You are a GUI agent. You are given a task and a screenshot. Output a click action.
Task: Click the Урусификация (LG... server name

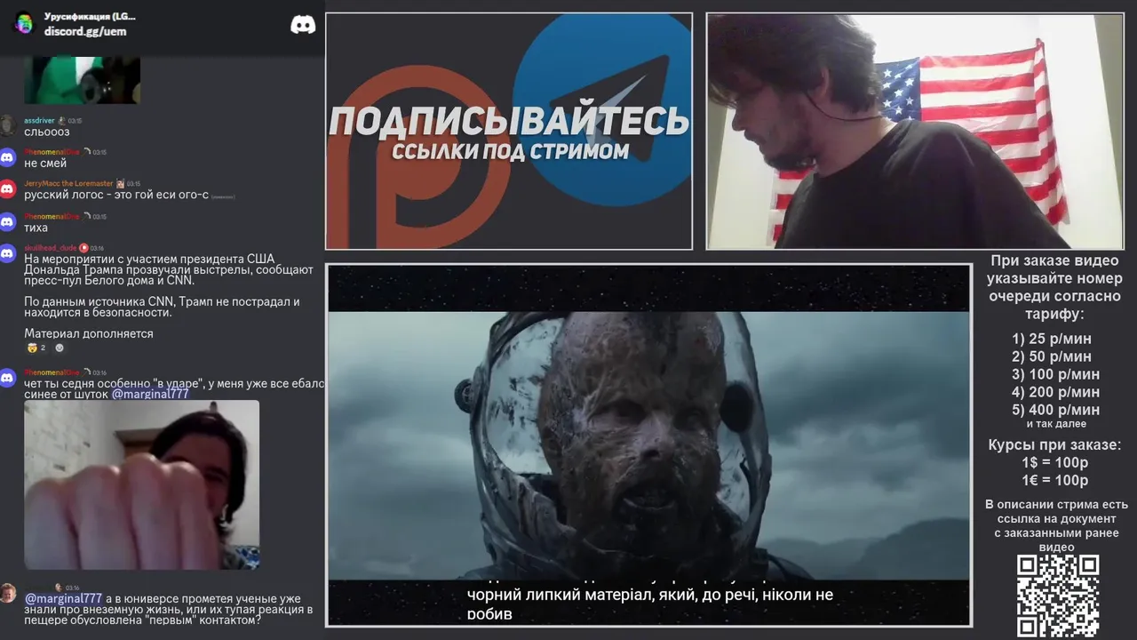[90, 16]
